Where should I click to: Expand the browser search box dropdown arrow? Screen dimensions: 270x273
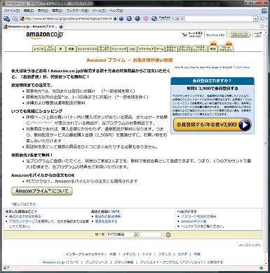256,18
